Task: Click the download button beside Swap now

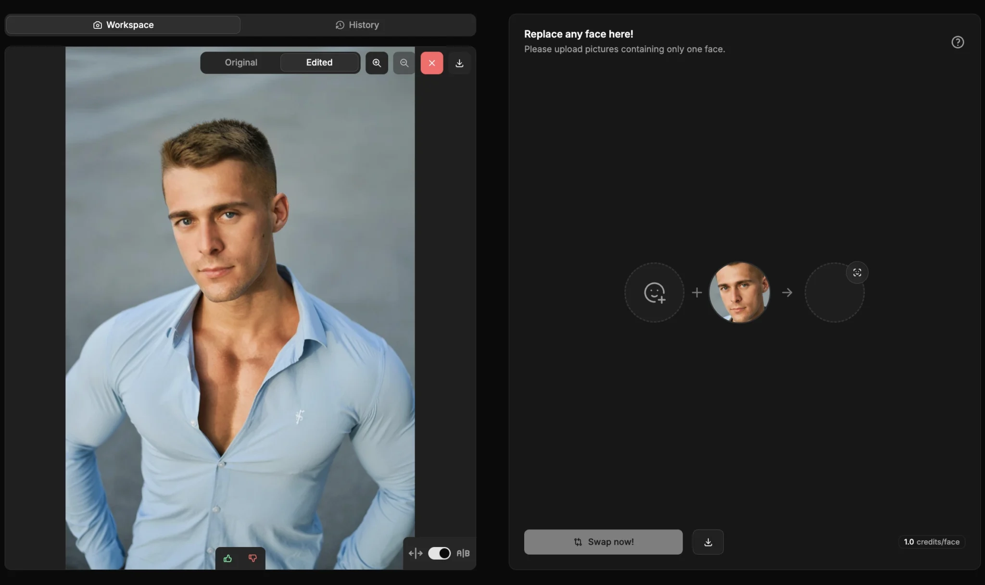Action: point(707,542)
